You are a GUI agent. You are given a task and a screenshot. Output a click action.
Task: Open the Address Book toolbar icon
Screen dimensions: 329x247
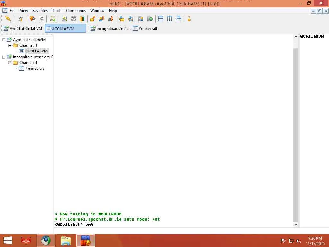[x=64, y=19]
